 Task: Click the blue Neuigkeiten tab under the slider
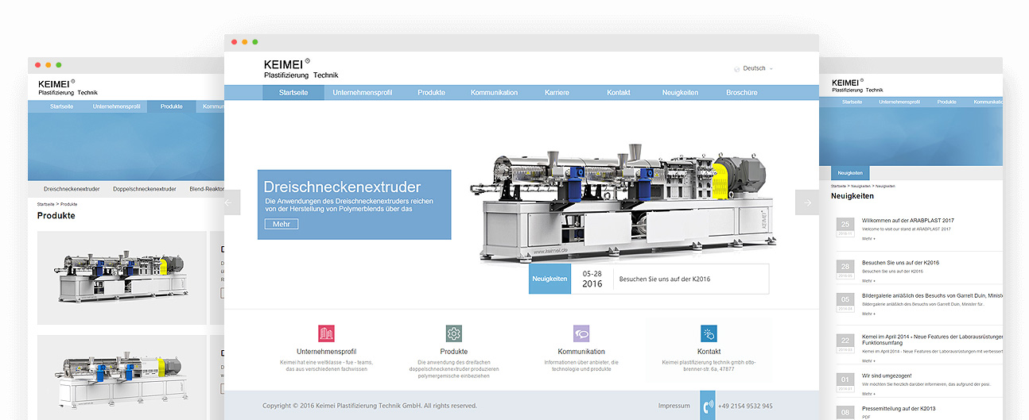[x=549, y=279]
